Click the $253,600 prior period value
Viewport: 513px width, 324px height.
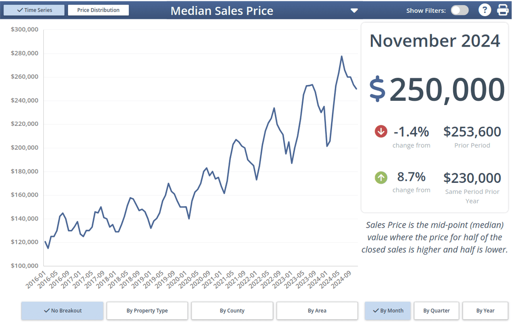[472, 132]
